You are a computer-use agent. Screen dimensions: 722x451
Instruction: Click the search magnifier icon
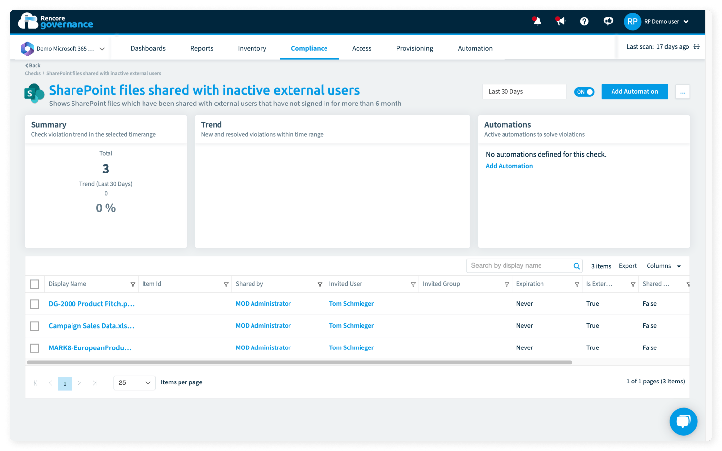coord(577,266)
